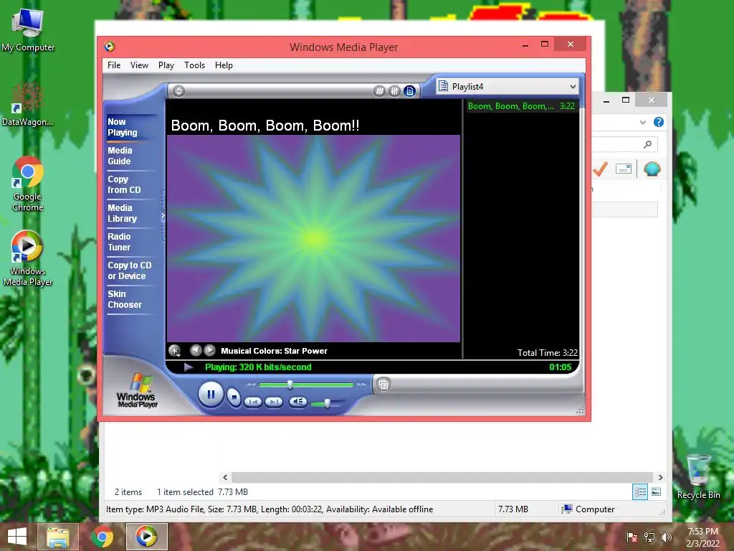Image resolution: width=734 pixels, height=551 pixels.
Task: Open My Computer desktop icon
Action: (x=28, y=29)
